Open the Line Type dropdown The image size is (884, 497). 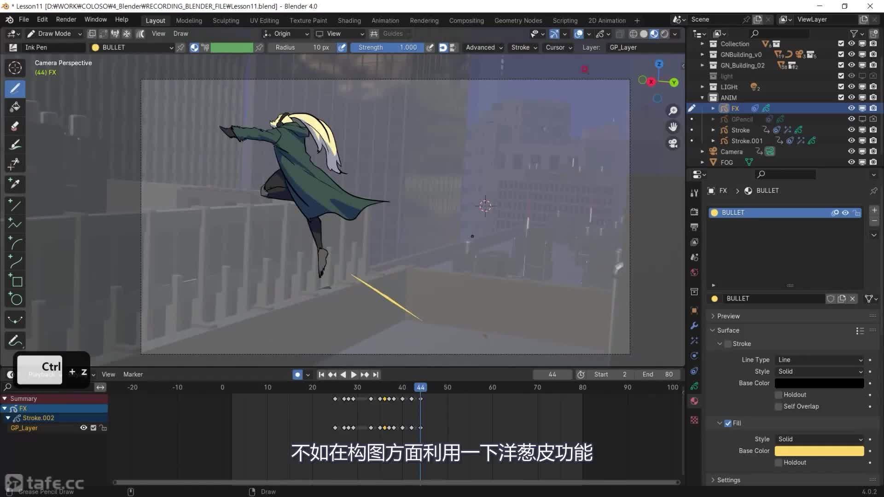pyautogui.click(x=820, y=360)
